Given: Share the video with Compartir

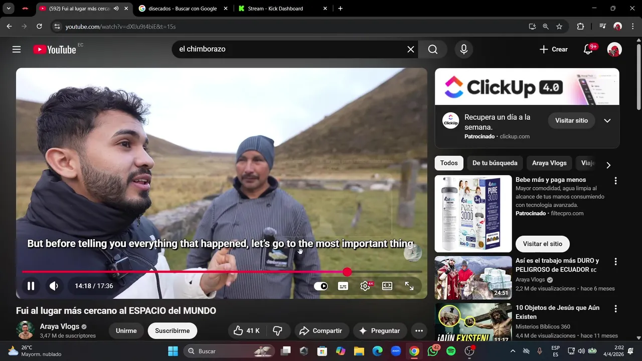Looking at the screenshot, I should click(321, 331).
